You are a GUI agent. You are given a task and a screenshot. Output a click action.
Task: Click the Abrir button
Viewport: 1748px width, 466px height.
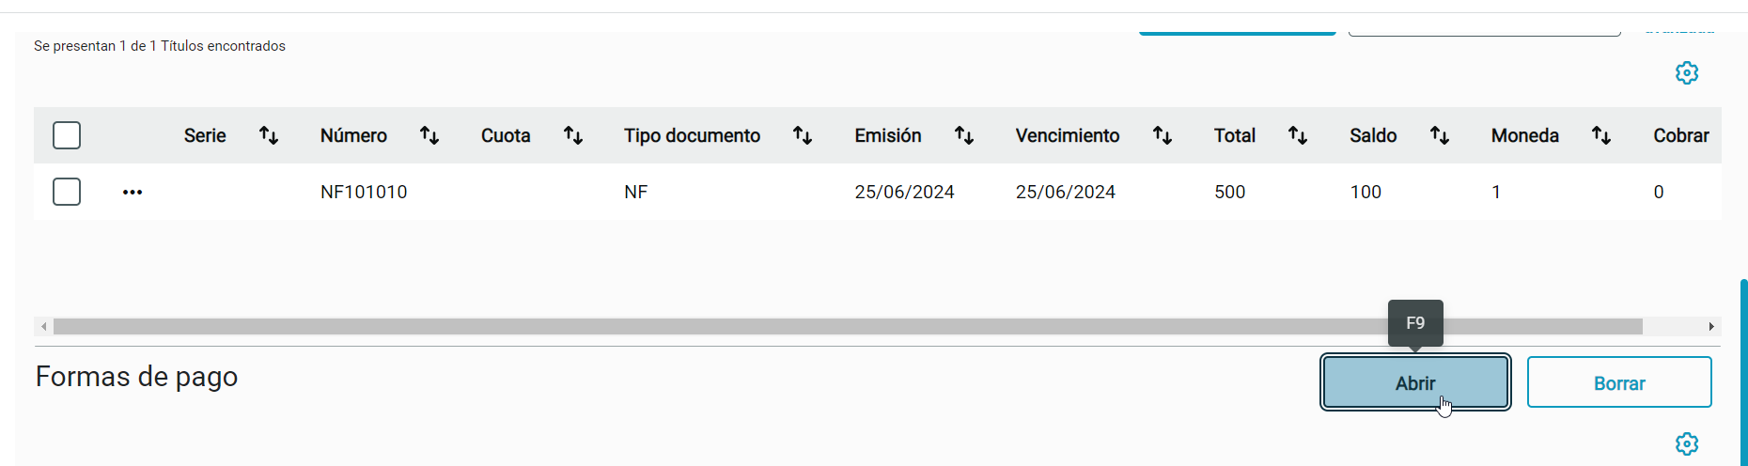[x=1415, y=382]
